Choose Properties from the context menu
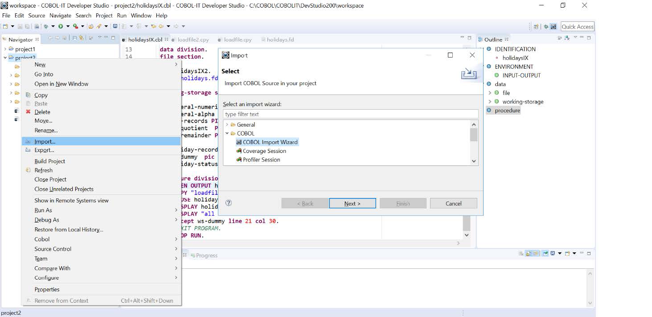 (x=47, y=289)
